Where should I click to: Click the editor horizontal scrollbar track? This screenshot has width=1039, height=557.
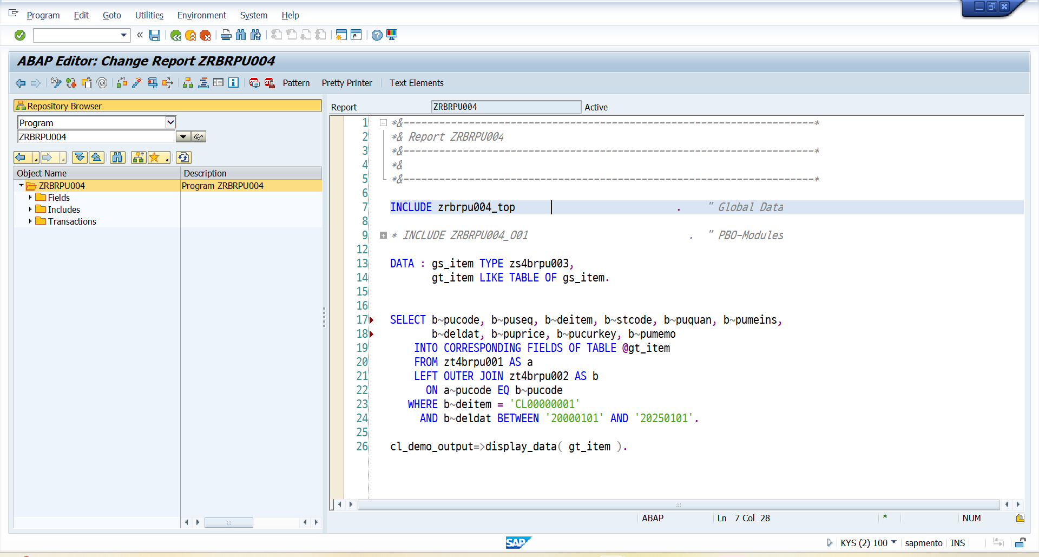[x=678, y=504]
